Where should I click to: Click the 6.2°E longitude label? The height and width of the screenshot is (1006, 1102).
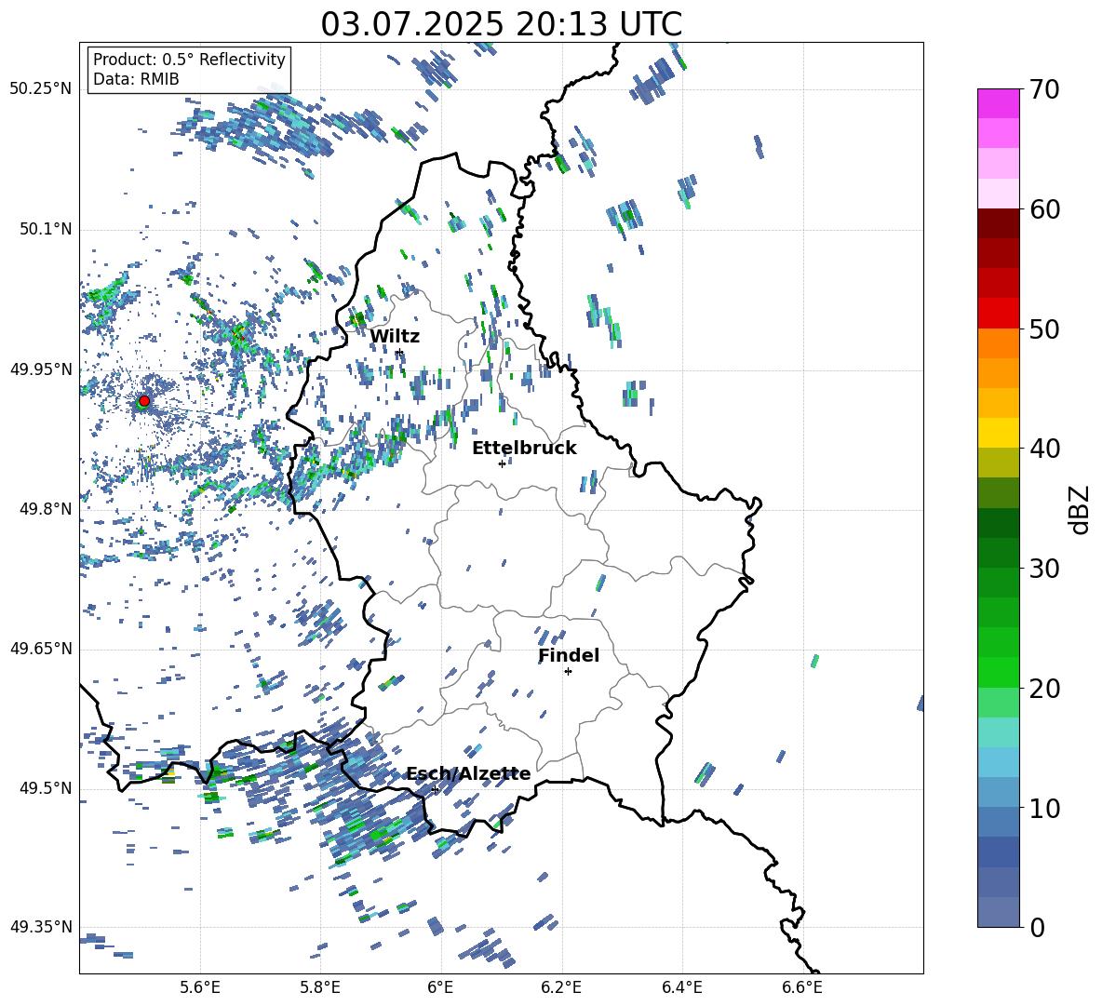click(x=561, y=987)
